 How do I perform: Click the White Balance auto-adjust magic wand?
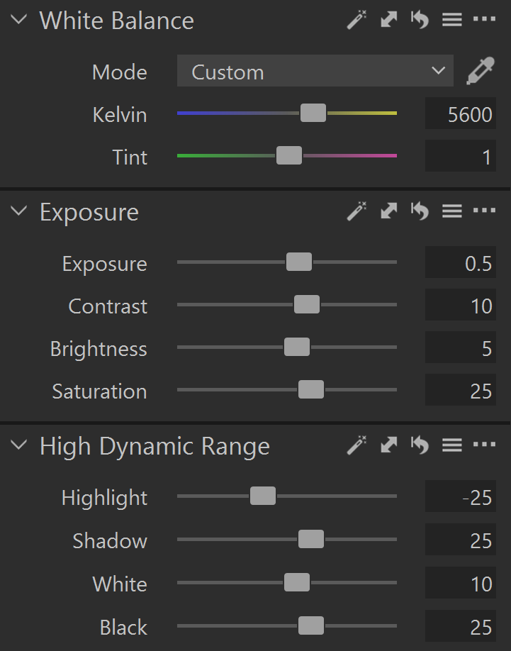(x=356, y=20)
